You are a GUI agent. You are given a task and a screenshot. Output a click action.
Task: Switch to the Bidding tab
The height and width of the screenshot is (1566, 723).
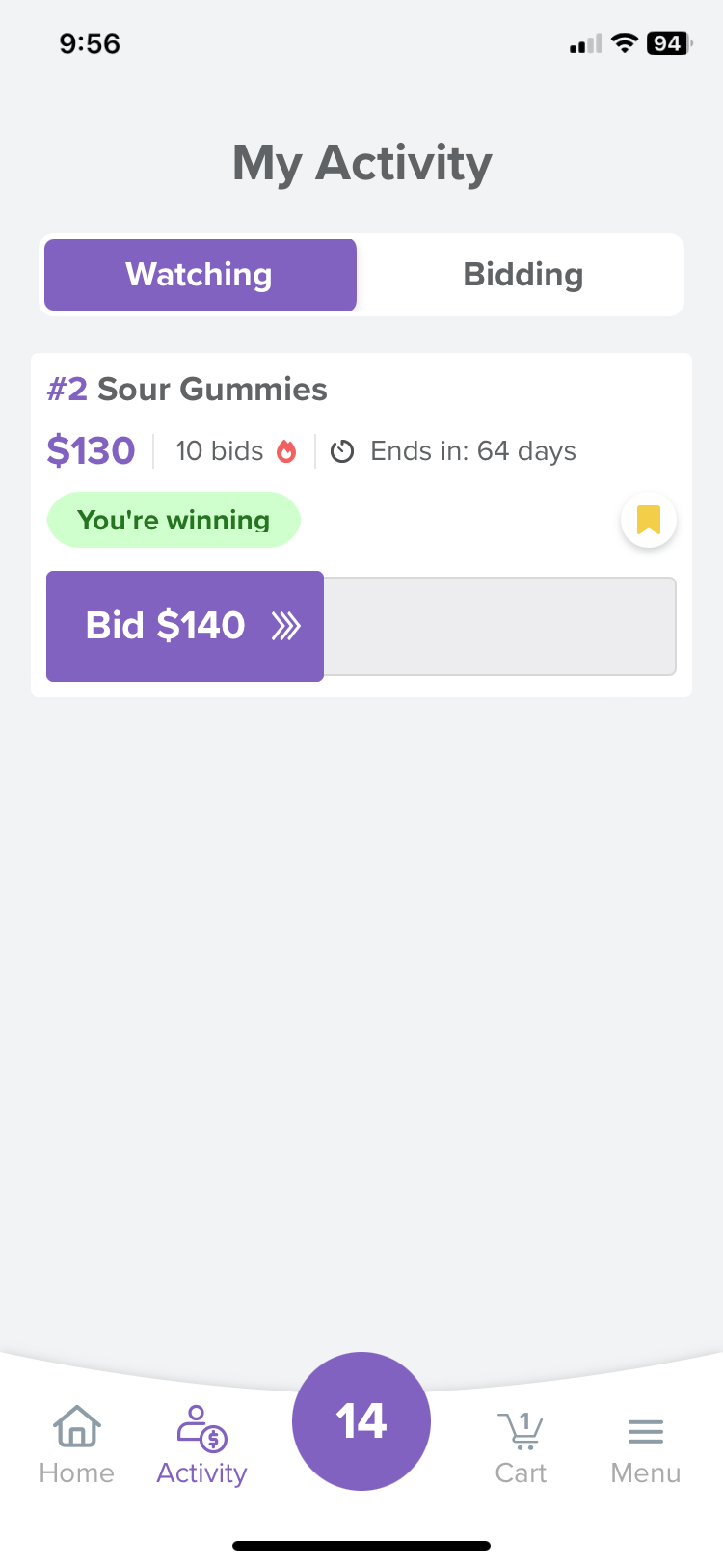[x=523, y=275]
